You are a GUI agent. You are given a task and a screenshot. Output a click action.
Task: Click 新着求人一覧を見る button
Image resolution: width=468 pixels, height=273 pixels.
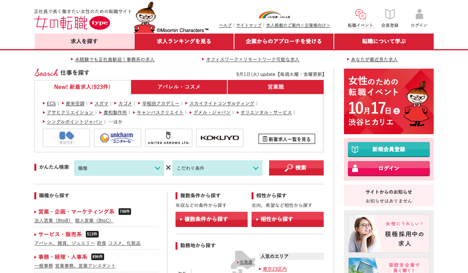click(287, 139)
